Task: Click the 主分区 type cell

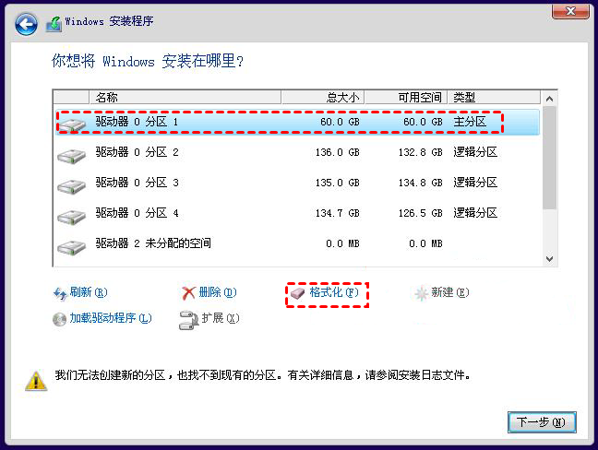Action: [x=470, y=122]
